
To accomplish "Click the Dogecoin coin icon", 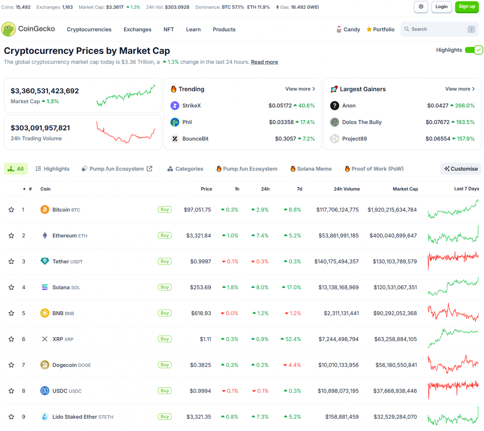I will pyautogui.click(x=45, y=365).
